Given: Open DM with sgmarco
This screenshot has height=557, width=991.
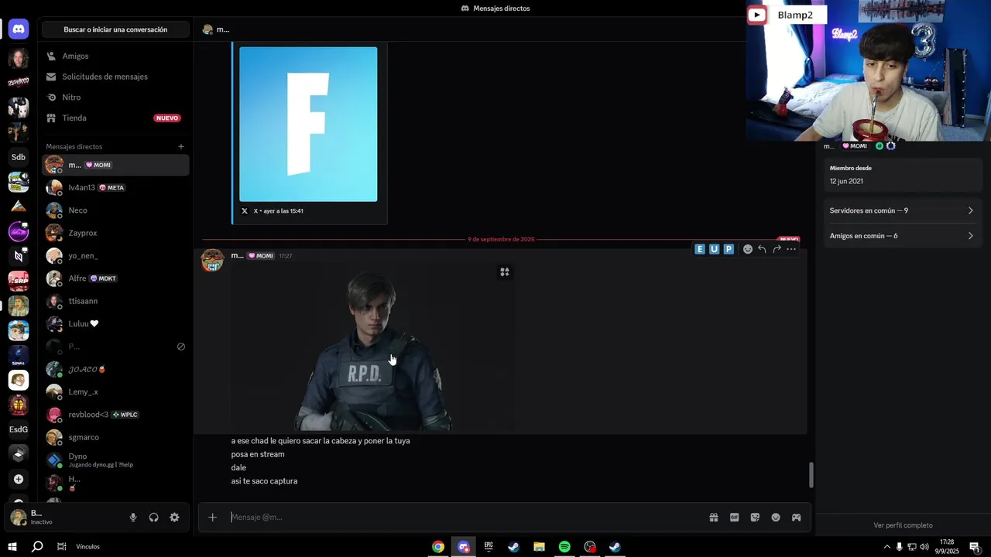Looking at the screenshot, I should pos(115,437).
